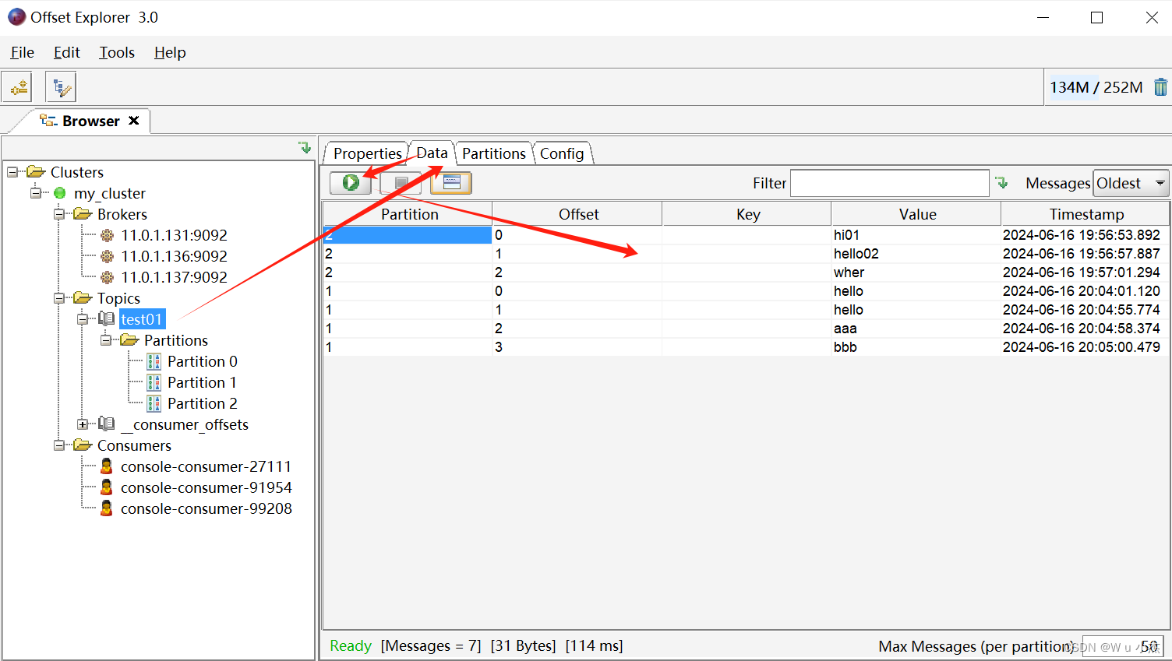Click the message detail view toggle icon
The image size is (1172, 661).
tap(451, 183)
